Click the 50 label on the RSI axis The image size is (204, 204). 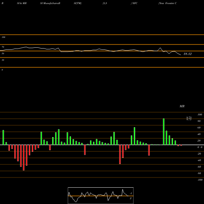click(3, 53)
